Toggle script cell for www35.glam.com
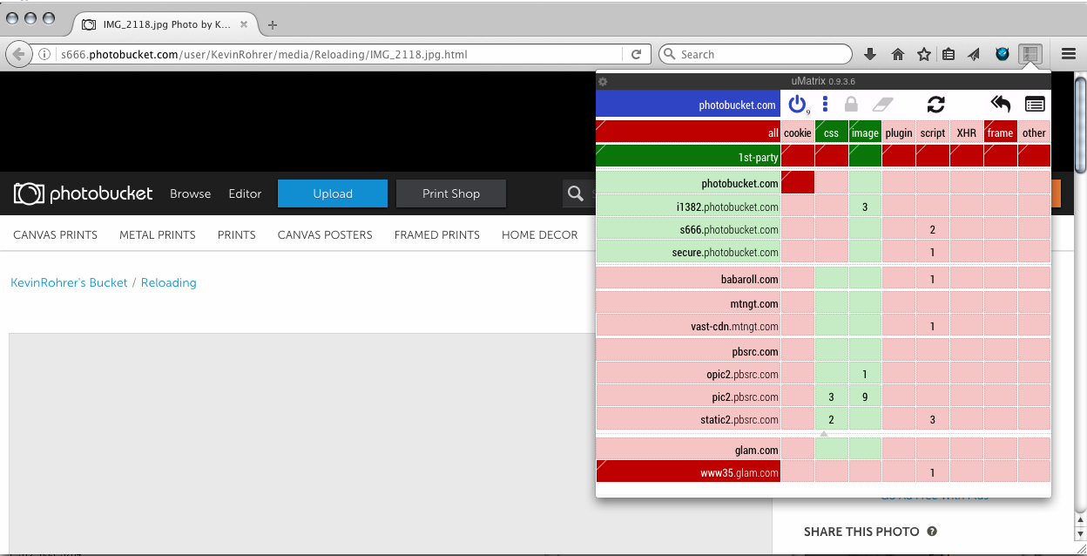The image size is (1087, 556). tap(933, 472)
